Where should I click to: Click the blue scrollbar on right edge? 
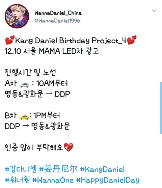point(161,108)
